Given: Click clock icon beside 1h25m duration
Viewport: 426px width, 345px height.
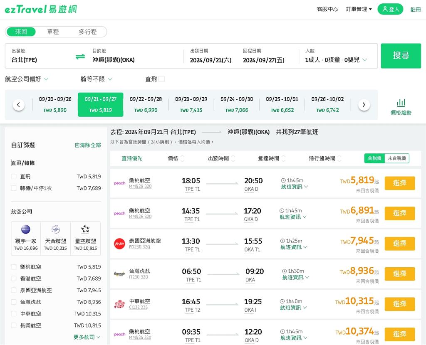Looking at the screenshot, I should tap(282, 241).
